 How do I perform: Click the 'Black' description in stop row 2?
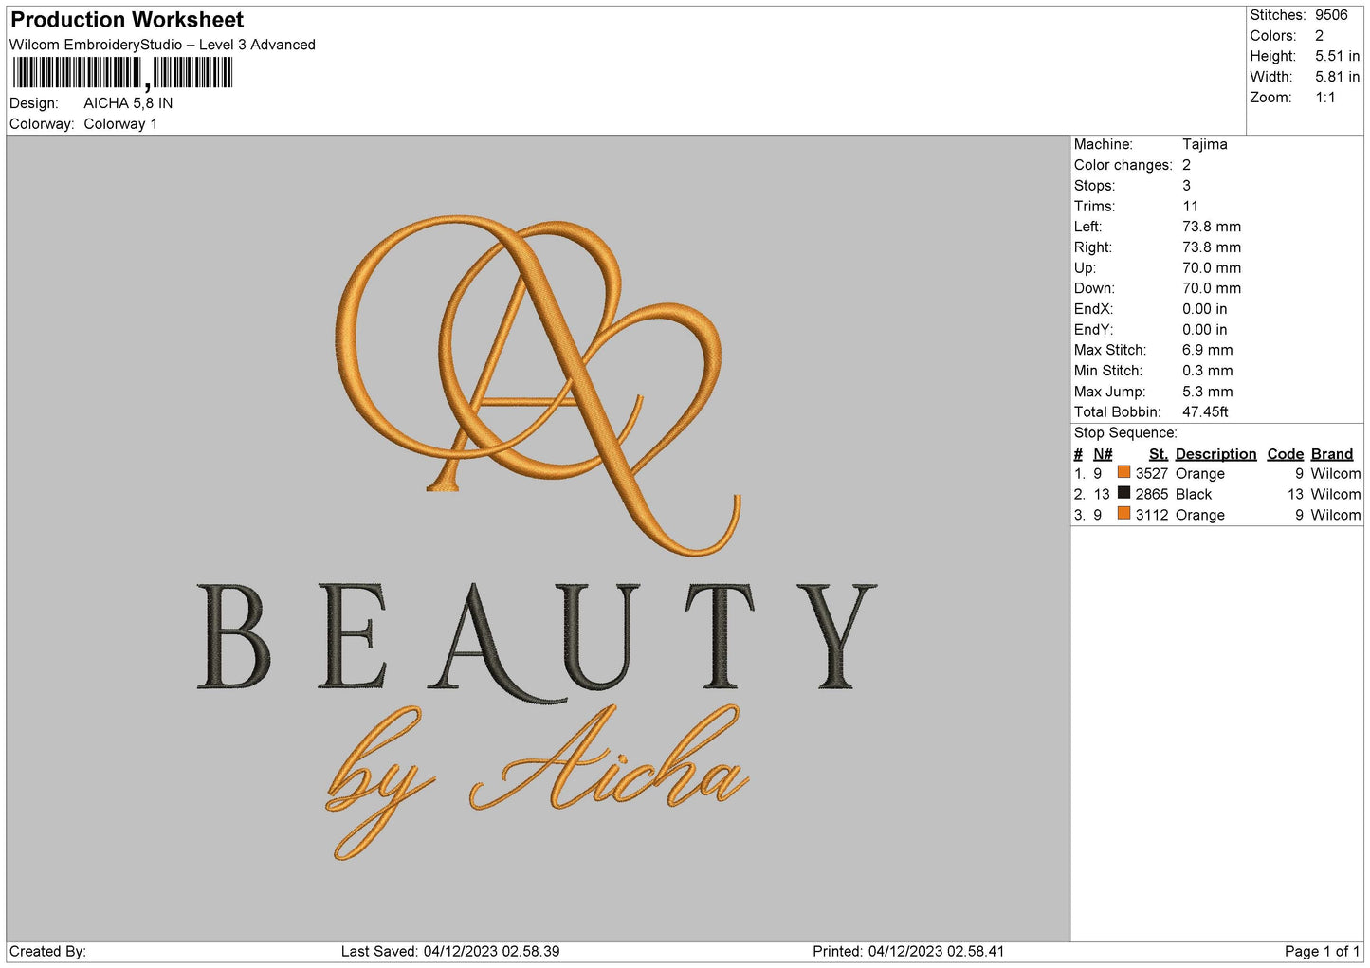1194,494
